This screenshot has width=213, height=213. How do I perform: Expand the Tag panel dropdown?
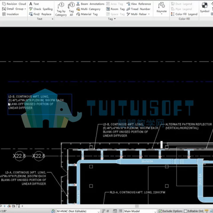115,19
